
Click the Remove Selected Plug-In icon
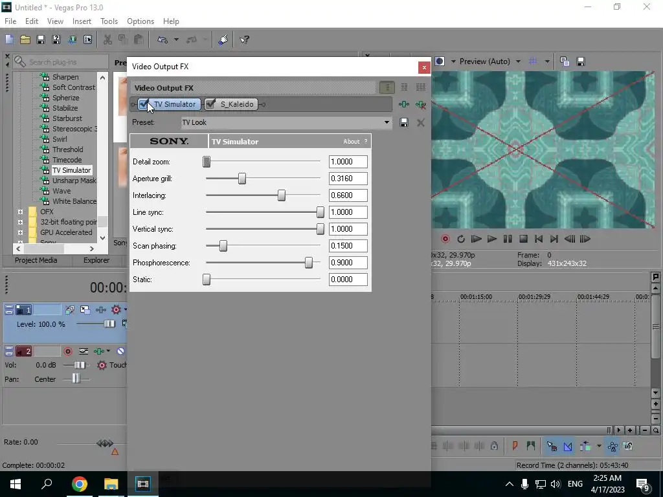click(421, 104)
